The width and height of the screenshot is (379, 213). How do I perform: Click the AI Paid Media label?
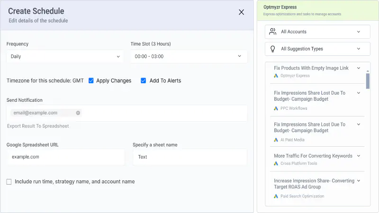tap(292, 140)
